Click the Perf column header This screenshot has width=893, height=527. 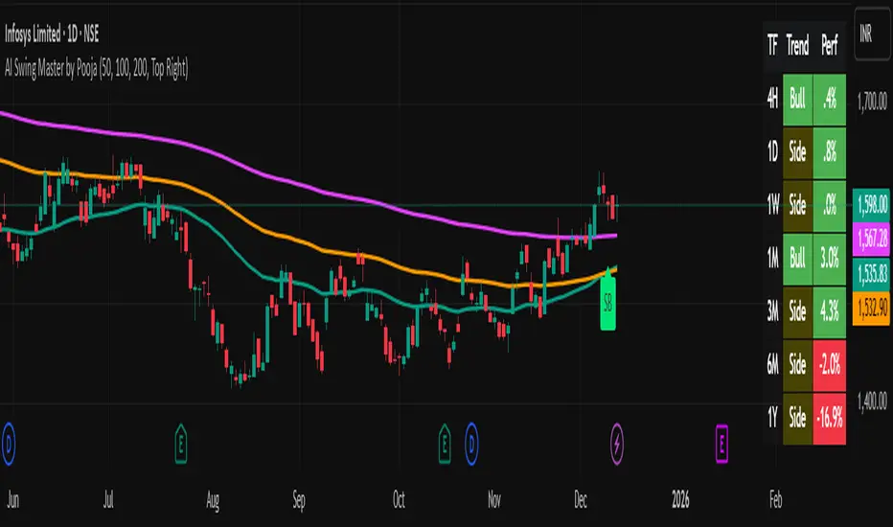pos(829,45)
